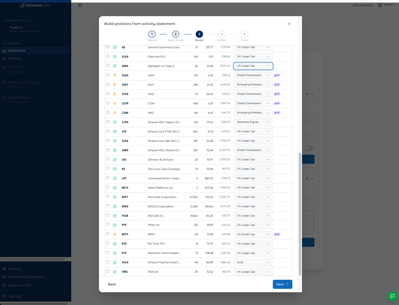Tick the RIO row checkbox
This screenshot has height=305, width=399.
coord(108,243)
